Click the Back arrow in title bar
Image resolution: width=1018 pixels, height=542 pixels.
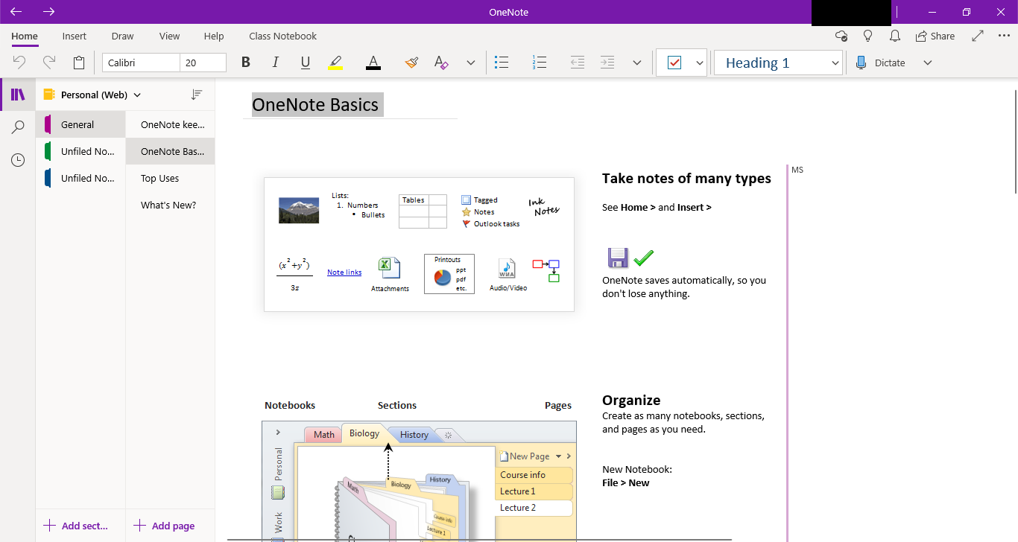(16, 12)
